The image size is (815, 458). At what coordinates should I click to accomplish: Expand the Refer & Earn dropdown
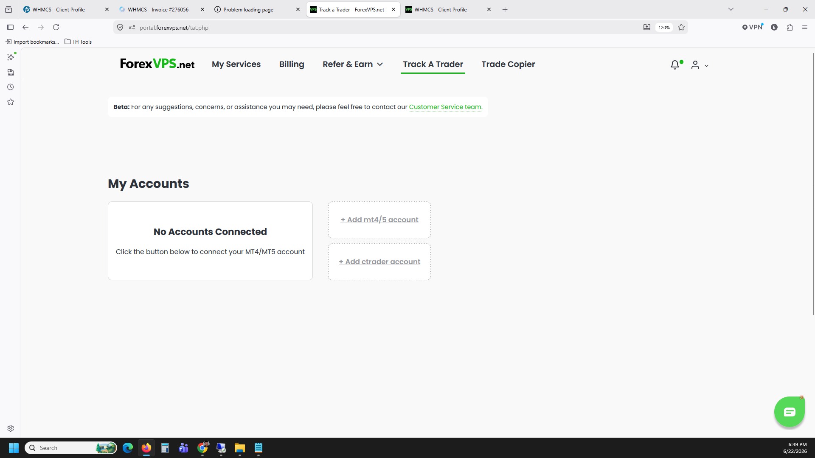tap(353, 64)
